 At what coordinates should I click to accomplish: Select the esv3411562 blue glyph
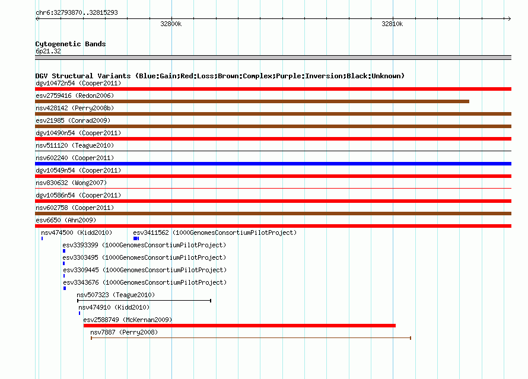point(136,238)
